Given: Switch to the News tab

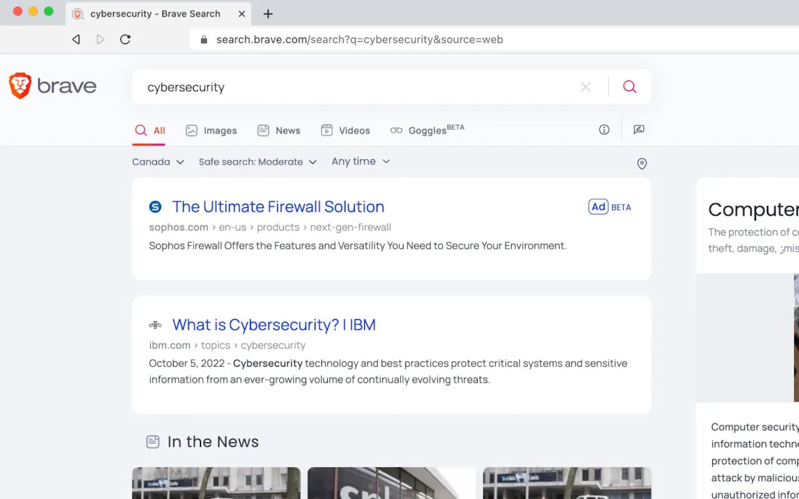Looking at the screenshot, I should 279,130.
